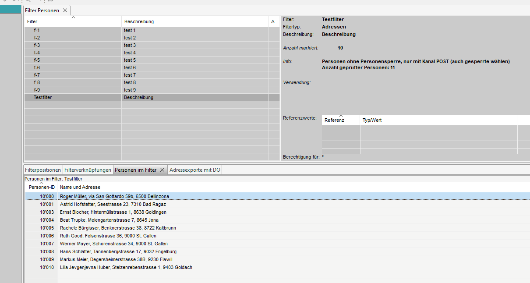Screen dimensions: 530x283
Task: Sort reference values by Referenz header
Action: point(341,120)
